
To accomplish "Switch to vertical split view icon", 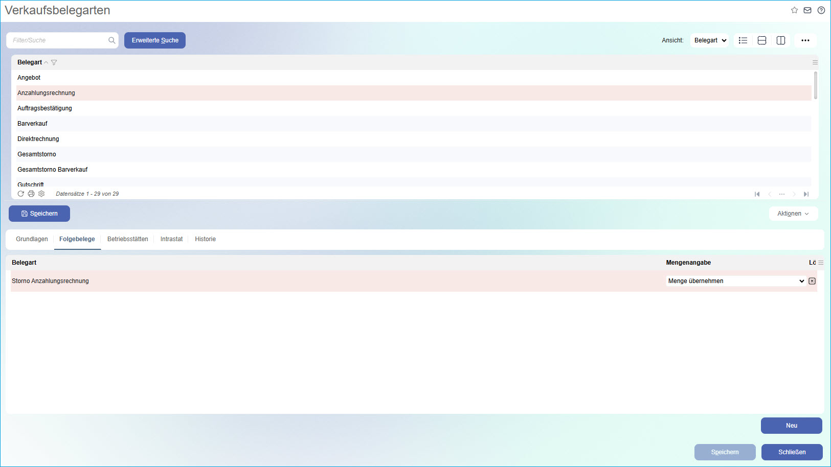I will pos(781,40).
